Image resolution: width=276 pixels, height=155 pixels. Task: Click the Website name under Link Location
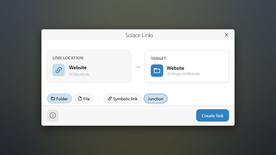click(x=78, y=68)
